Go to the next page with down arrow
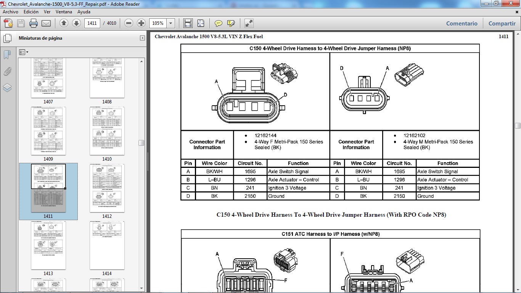Image resolution: width=521 pixels, height=293 pixels. (76, 23)
